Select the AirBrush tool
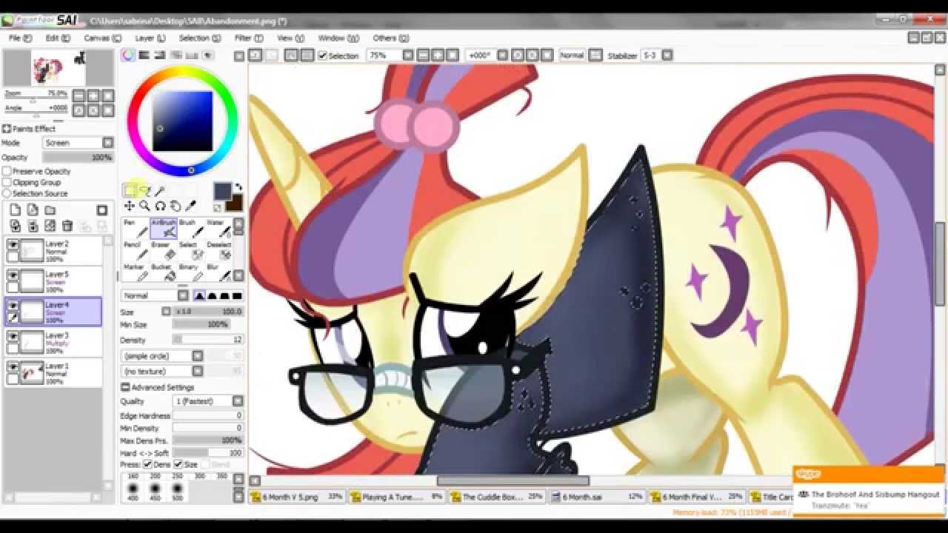The width and height of the screenshot is (948, 533). click(x=164, y=228)
